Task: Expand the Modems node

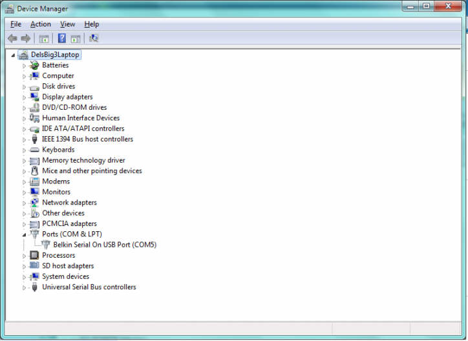Action: (x=24, y=182)
